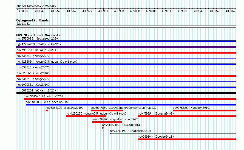Select the thin blue line of nsv3241109
The width and height of the screenshot is (244, 150).
point(173,134)
